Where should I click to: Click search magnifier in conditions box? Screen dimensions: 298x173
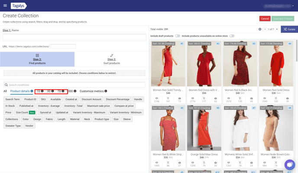coord(6,85)
